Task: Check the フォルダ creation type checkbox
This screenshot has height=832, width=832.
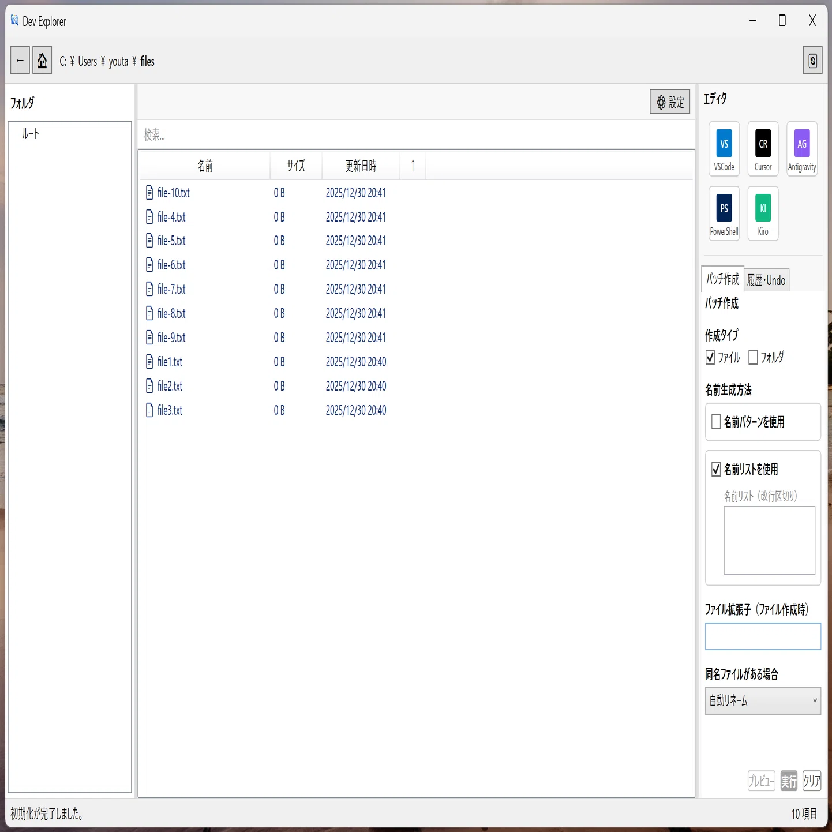Action: pos(753,357)
